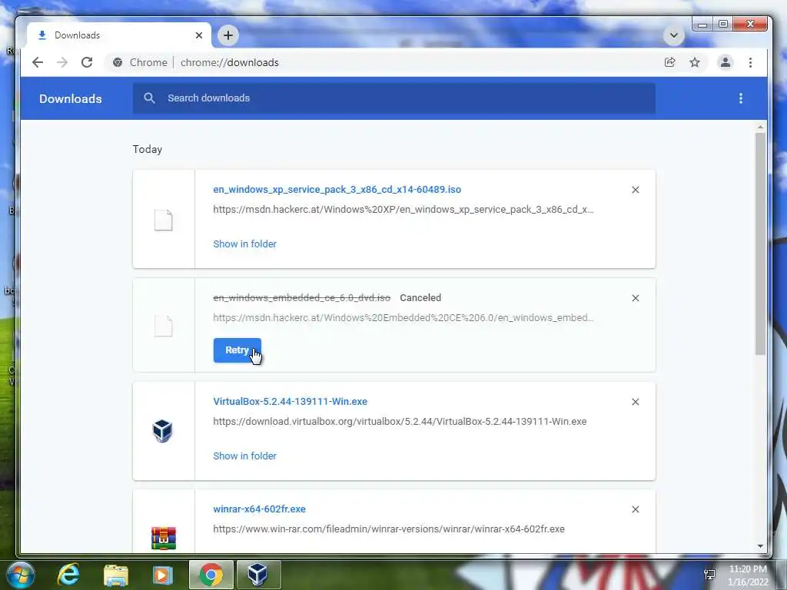Click the taskbar clock showing 11:20 PM
The image size is (787, 590).
pyautogui.click(x=748, y=575)
